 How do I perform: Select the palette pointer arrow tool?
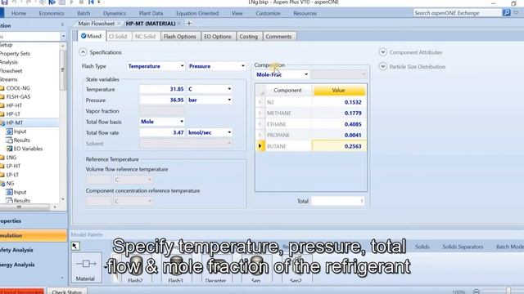(x=75, y=246)
